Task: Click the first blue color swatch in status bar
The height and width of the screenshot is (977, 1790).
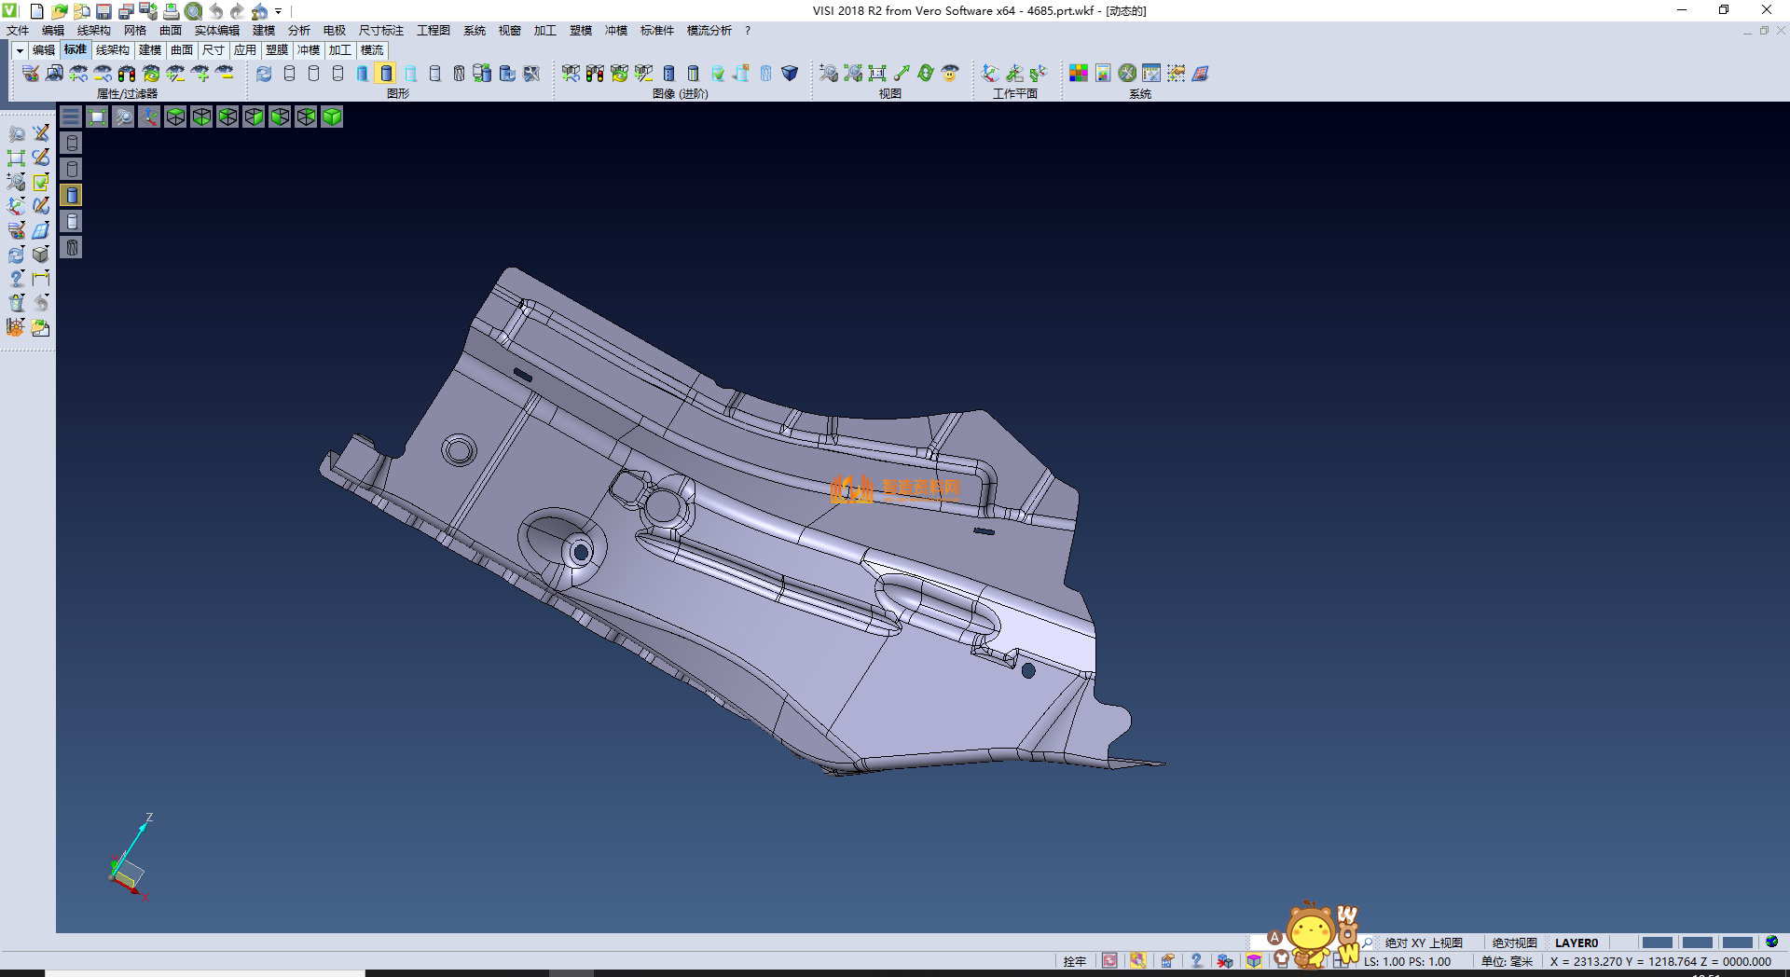Action: pyautogui.click(x=1657, y=943)
